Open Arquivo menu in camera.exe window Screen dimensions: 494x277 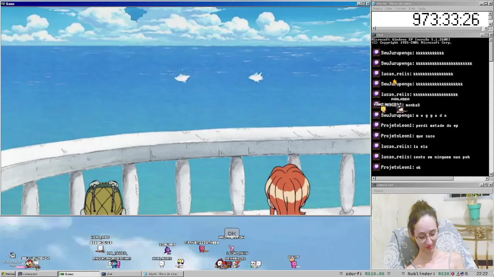pos(378,191)
